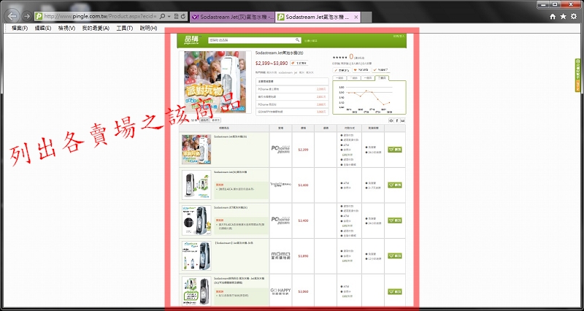The height and width of the screenshot is (311, 584).
Task: Click the green site icon beside the URL
Action: [x=39, y=16]
